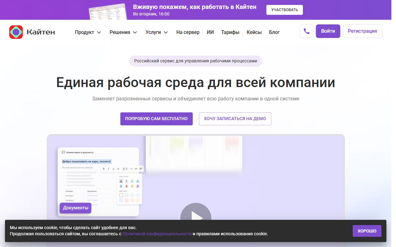Screen dimensions: 396x247
Task: Click the Регистрация button
Action: point(363,31)
